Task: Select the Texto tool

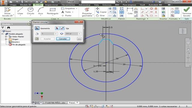Action: pos(66,12)
